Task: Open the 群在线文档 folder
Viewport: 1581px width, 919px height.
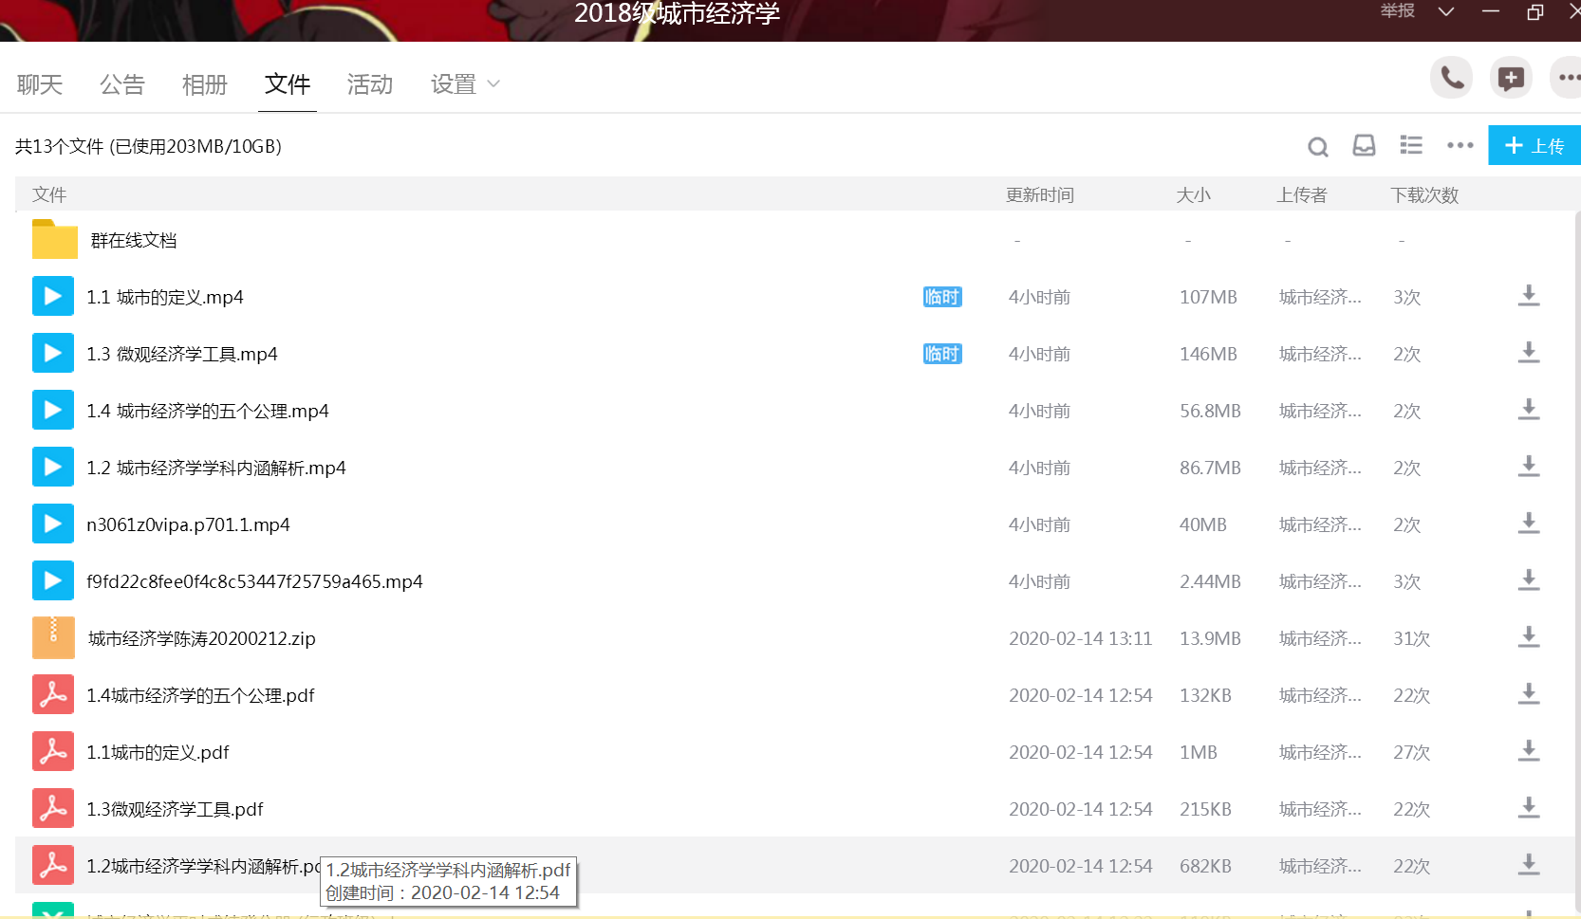Action: tap(133, 240)
